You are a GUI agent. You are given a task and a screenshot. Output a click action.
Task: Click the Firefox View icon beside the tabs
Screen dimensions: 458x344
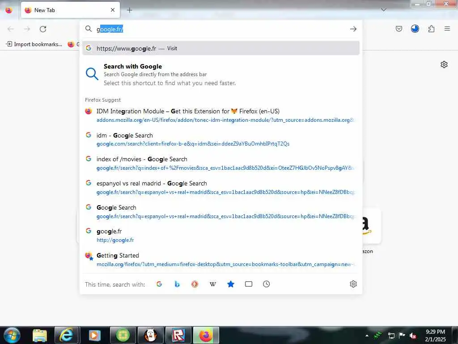pos(9,10)
